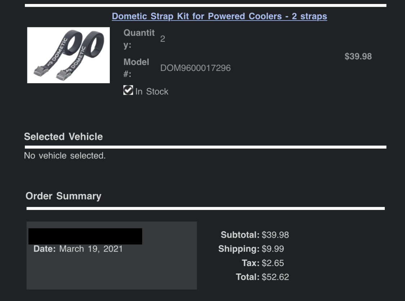Screen dimensions: 405x301
Task: Click the order date March 19, 2021
Action: coord(91,248)
